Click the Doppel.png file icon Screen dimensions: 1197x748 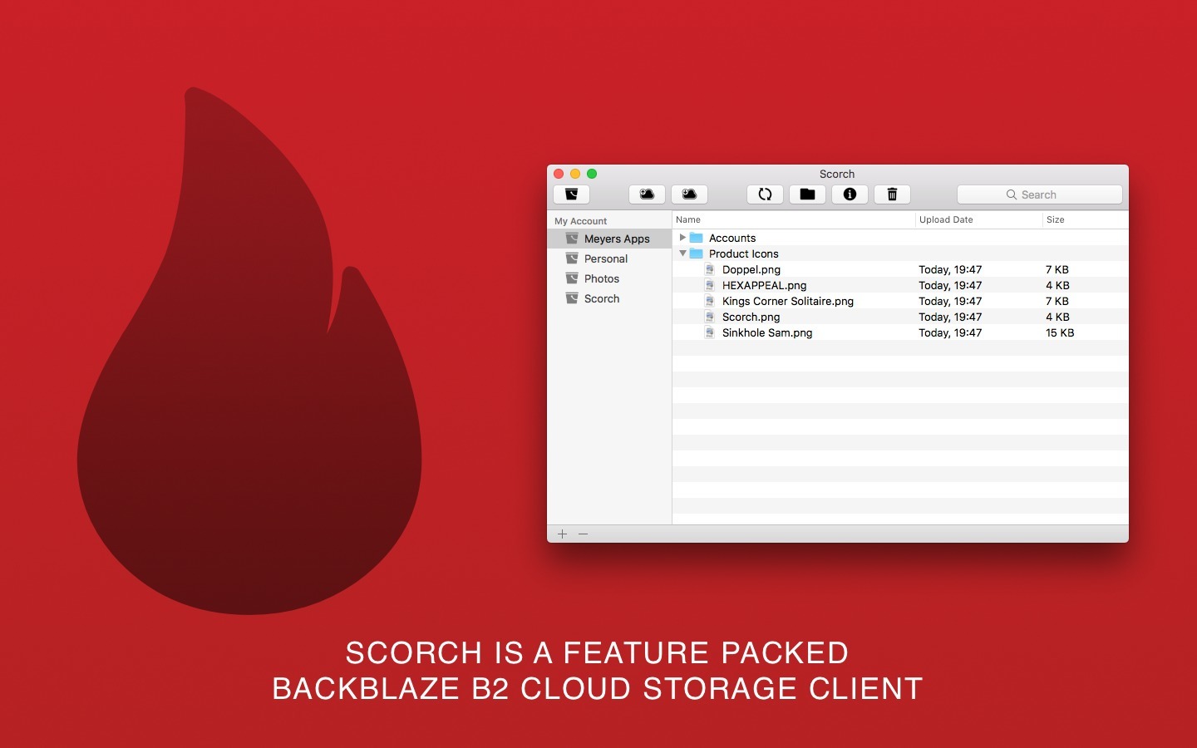[x=710, y=269]
